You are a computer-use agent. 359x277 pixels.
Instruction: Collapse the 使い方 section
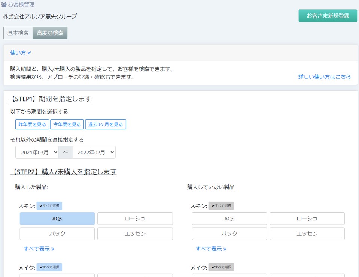coord(21,53)
